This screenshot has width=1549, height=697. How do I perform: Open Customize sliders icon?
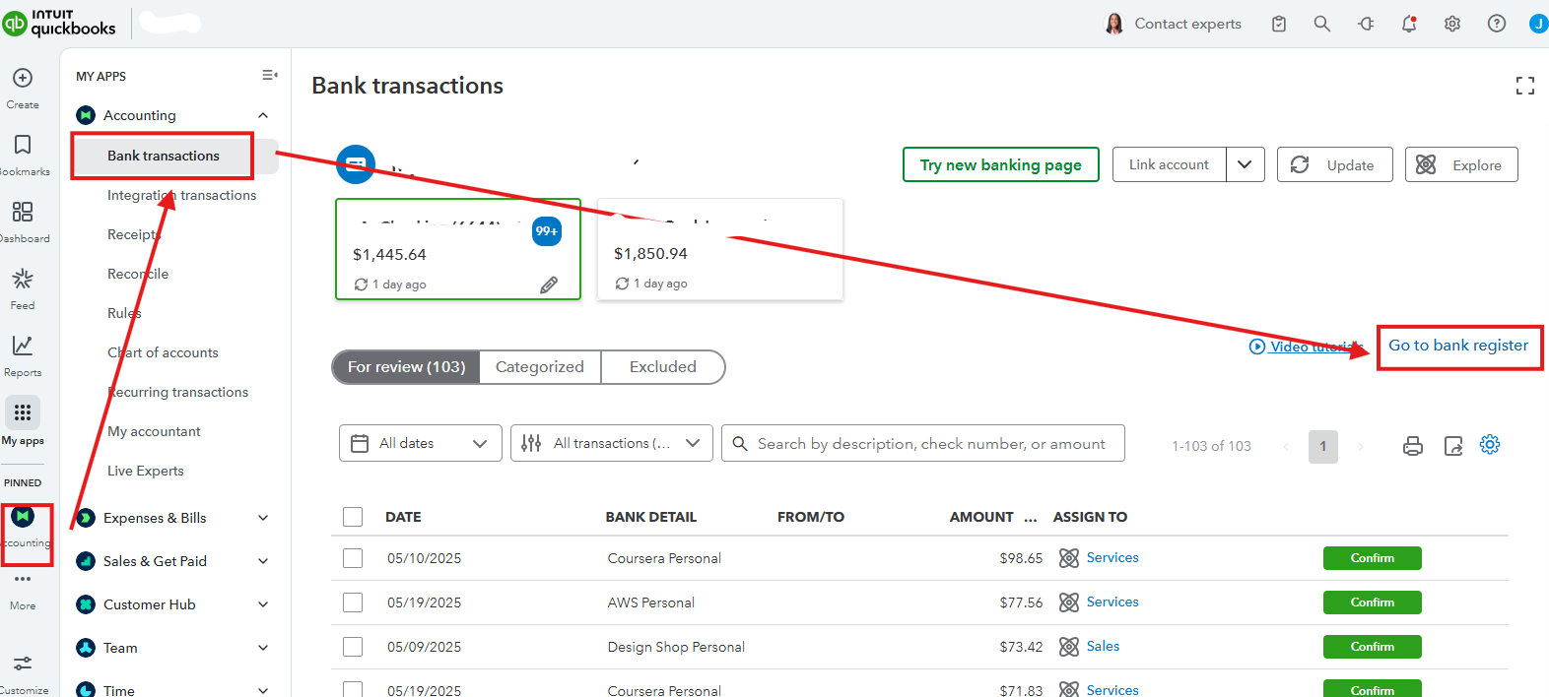point(23,663)
